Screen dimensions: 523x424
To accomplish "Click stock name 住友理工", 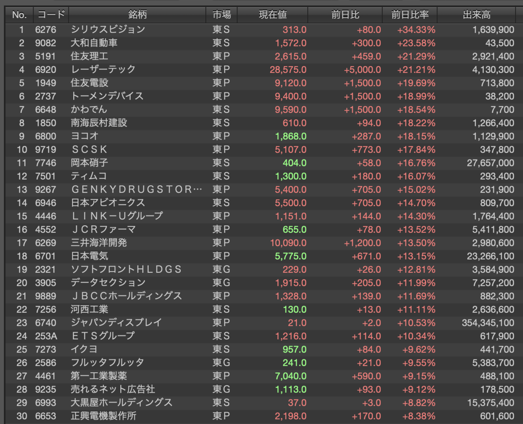I will [89, 56].
